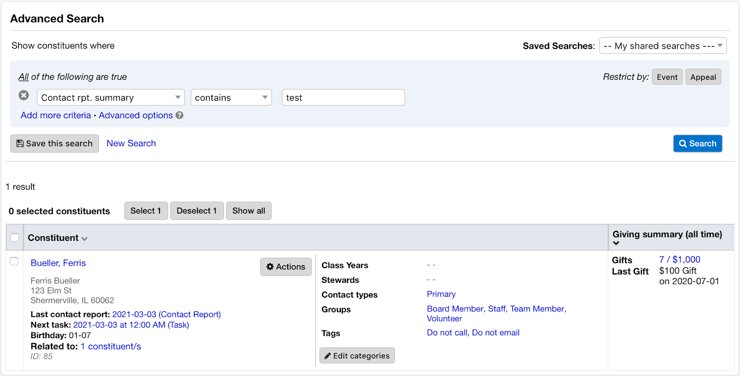Click the Birthday value 01-07

click(80, 335)
